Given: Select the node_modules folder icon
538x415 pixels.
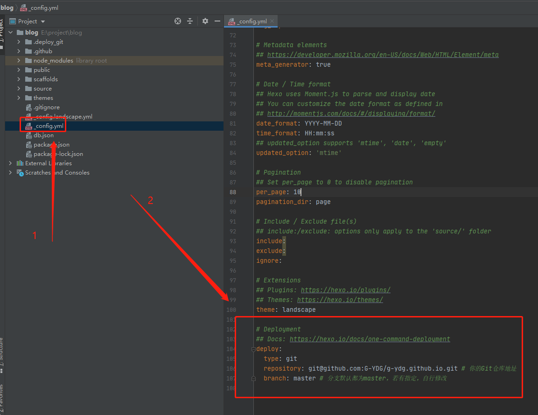Looking at the screenshot, I should (x=28, y=60).
